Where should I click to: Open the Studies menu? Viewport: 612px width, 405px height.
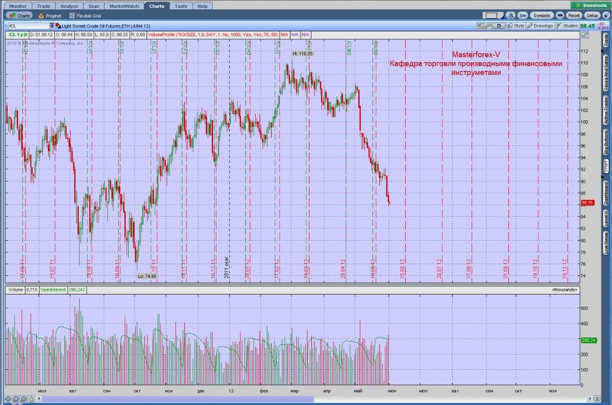pos(567,26)
